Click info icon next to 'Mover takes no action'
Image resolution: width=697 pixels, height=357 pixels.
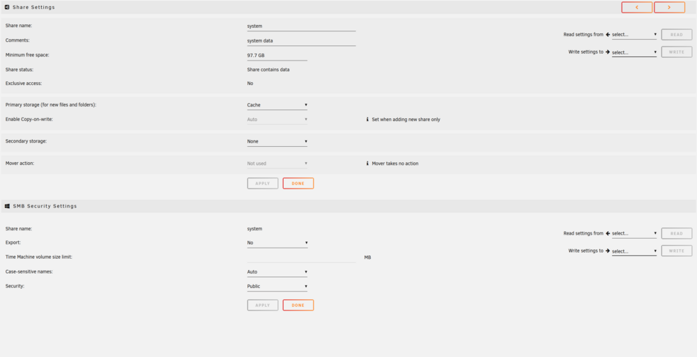coord(367,164)
